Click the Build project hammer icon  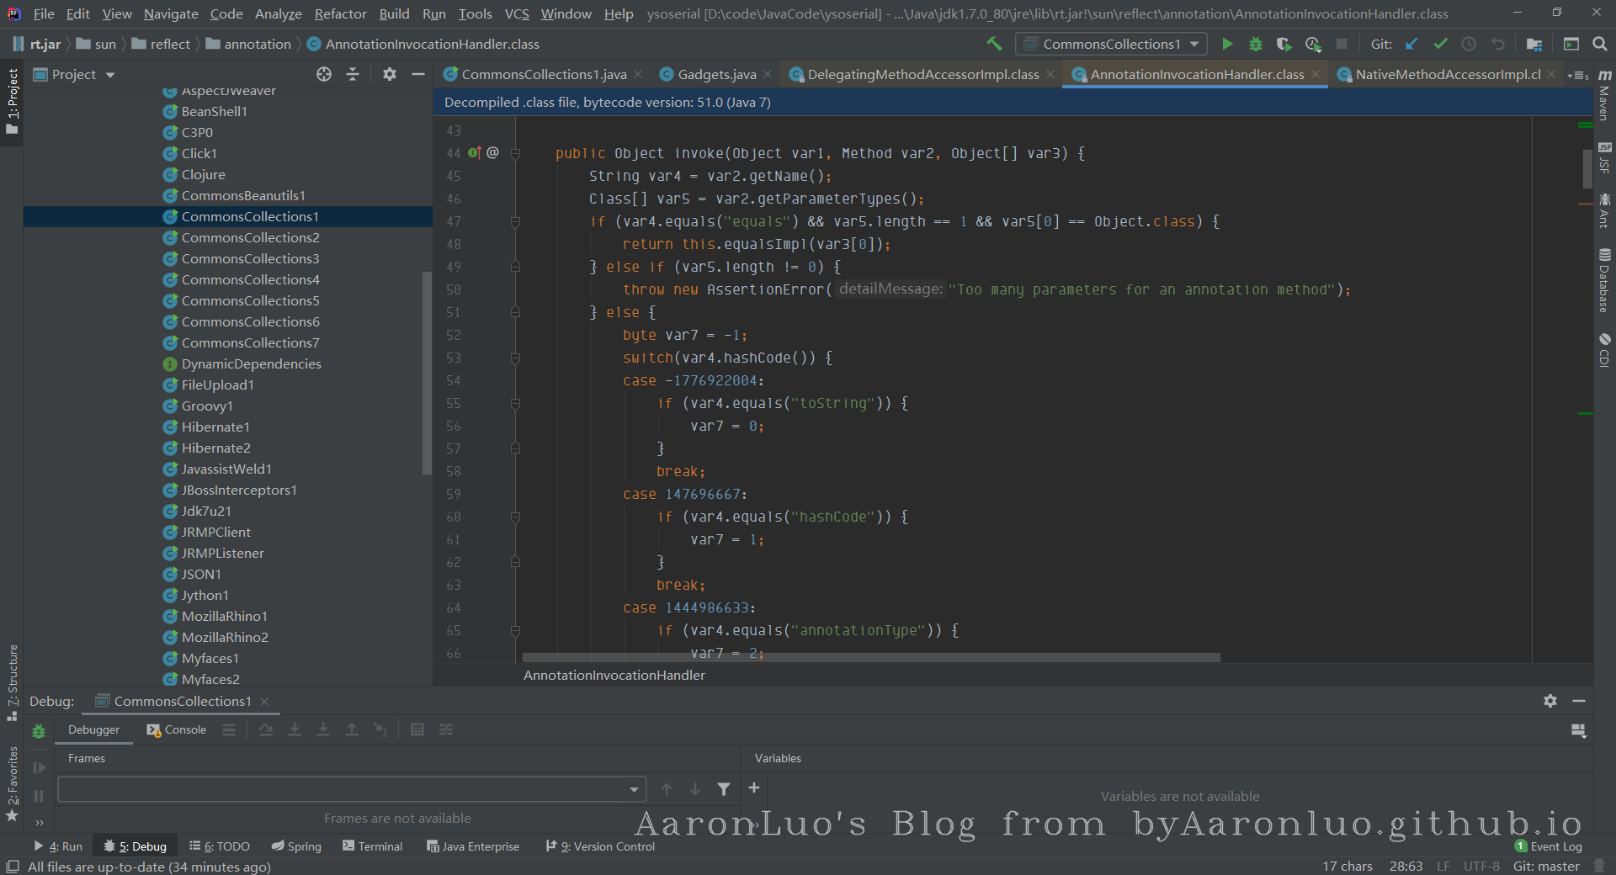tap(994, 44)
